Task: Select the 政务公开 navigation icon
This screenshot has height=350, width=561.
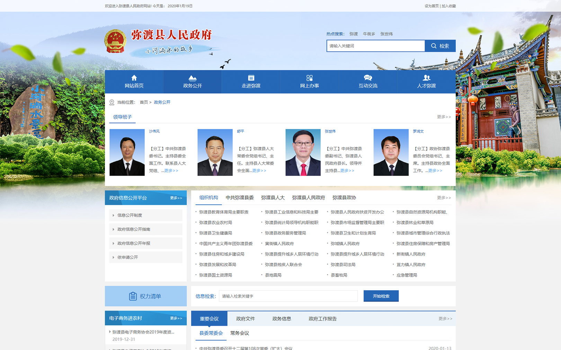Action: [193, 78]
